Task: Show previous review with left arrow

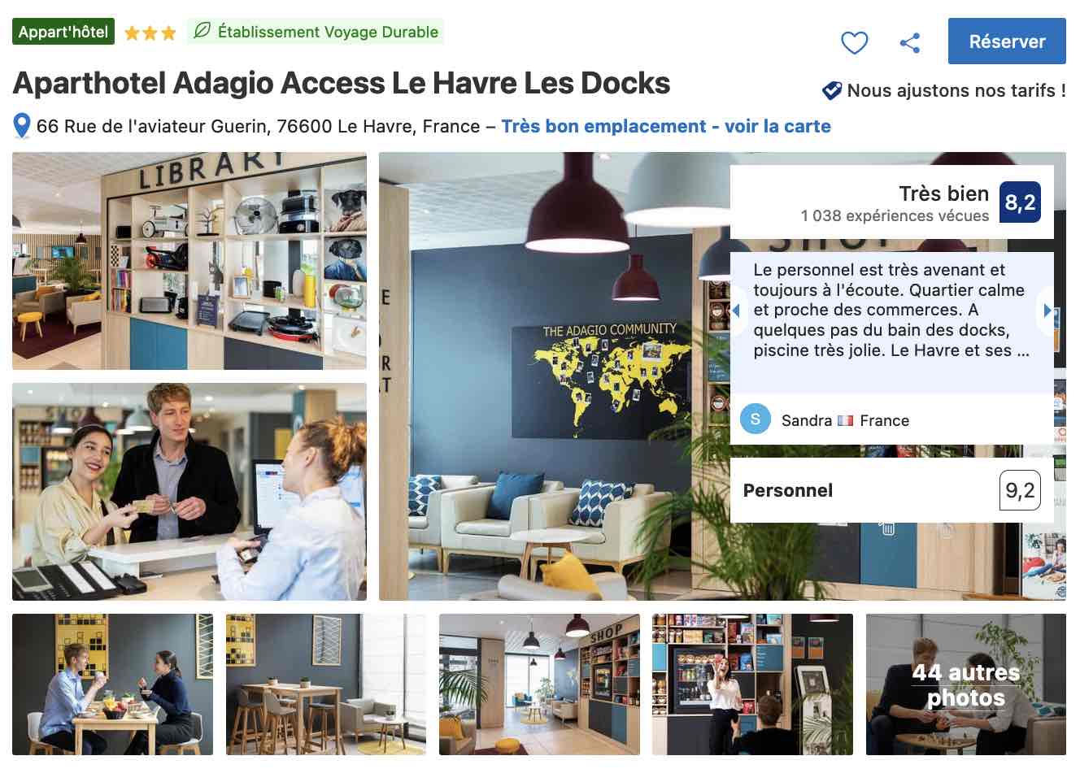Action: click(737, 311)
